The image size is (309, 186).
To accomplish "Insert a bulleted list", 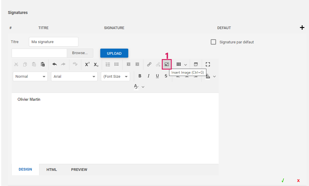I will point(117,64).
